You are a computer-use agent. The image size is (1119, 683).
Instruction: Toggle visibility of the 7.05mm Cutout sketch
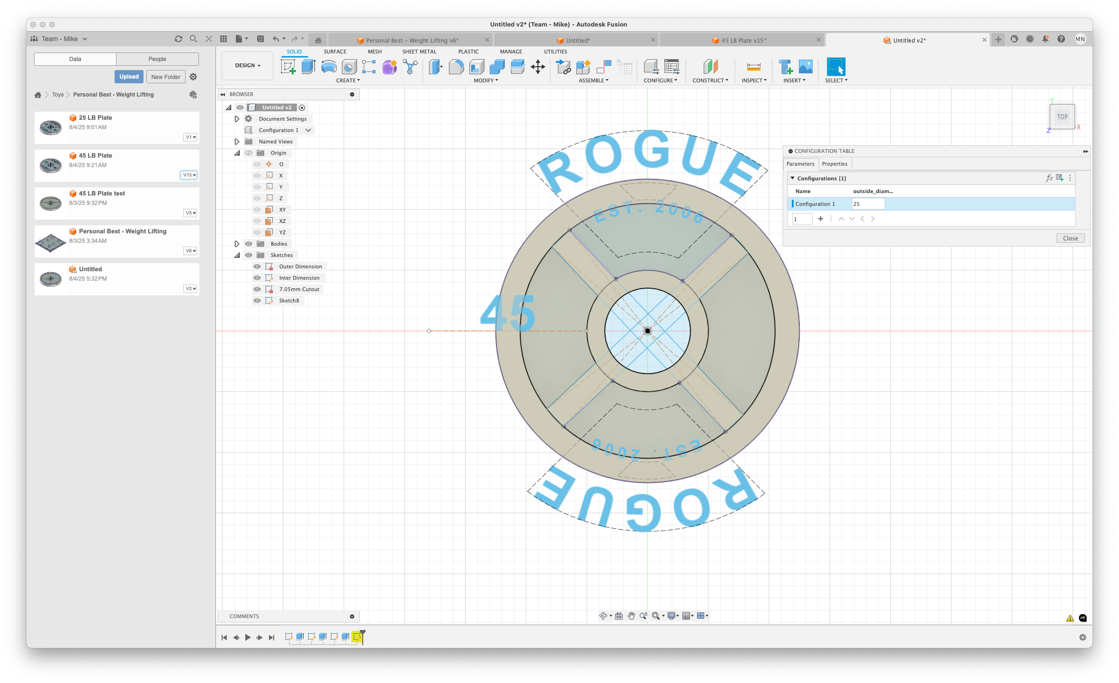[x=257, y=289]
